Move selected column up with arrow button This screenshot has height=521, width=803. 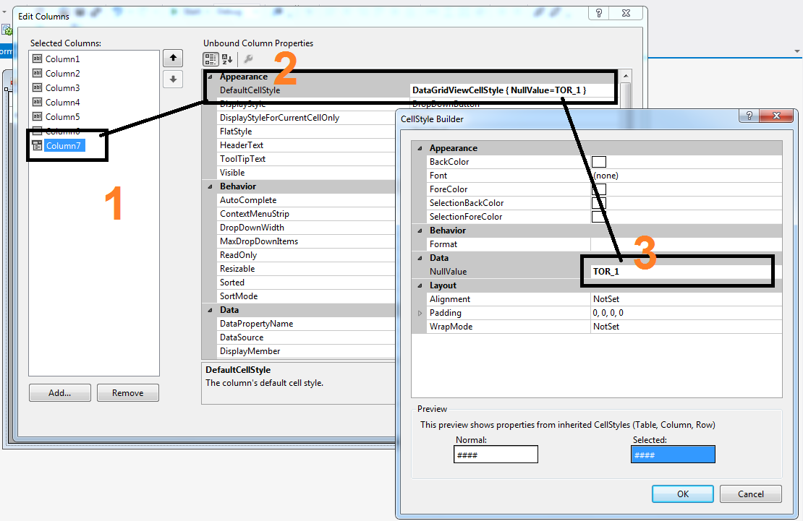pyautogui.click(x=173, y=59)
